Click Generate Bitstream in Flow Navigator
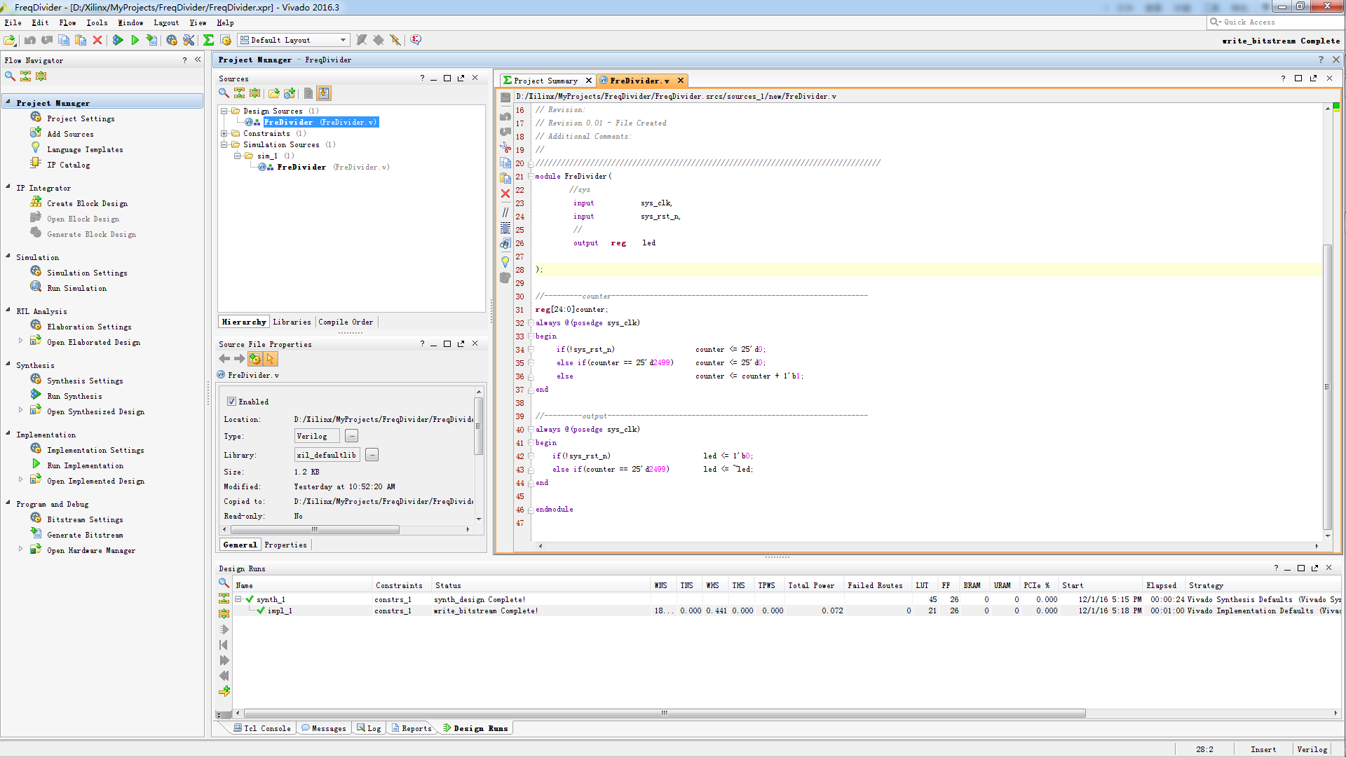Image resolution: width=1346 pixels, height=757 pixels. [x=84, y=535]
